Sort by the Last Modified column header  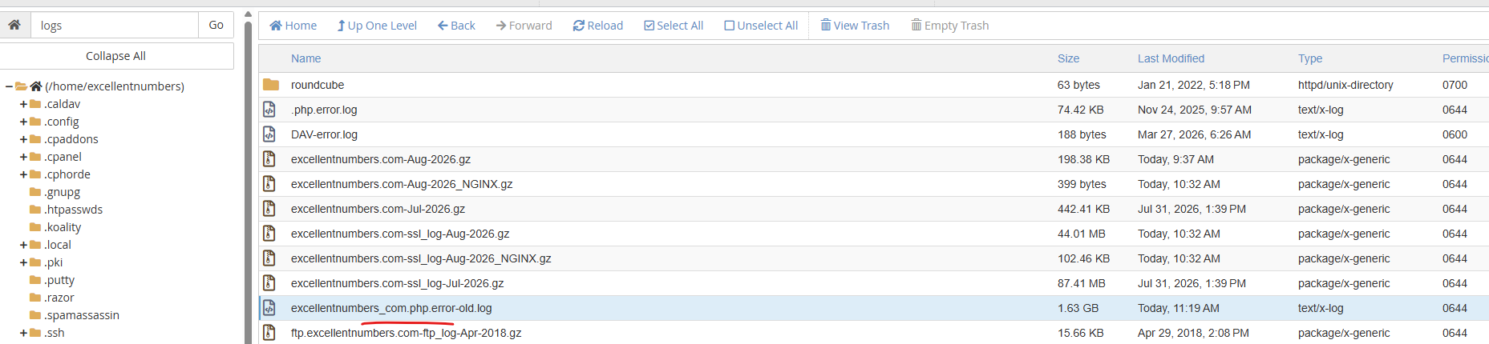coord(1171,58)
